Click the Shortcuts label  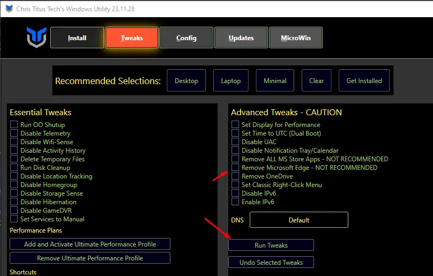(23, 272)
